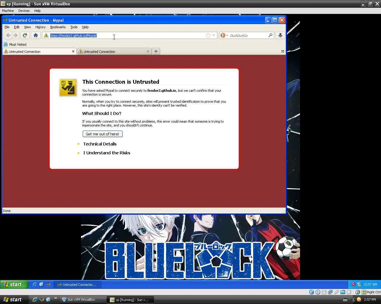
Task: Click the VirtualBox floppy disk status icon
Action: point(324,292)
